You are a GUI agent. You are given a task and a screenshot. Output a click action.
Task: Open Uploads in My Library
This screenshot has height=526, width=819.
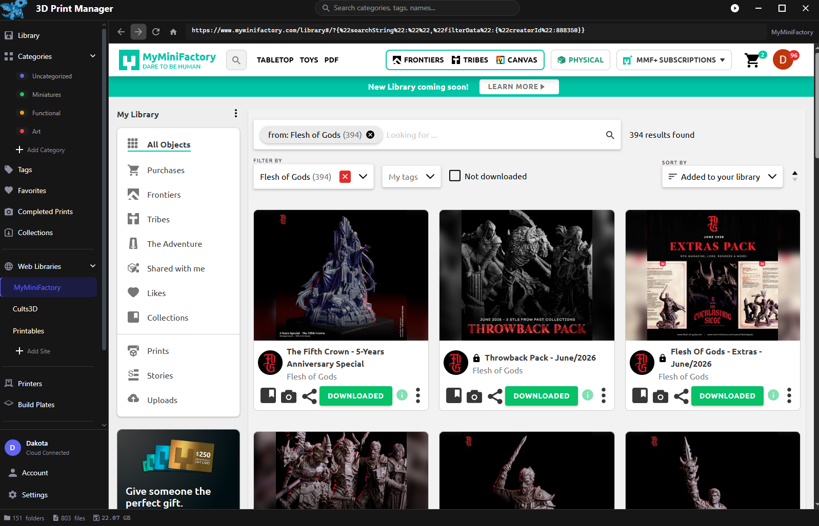pyautogui.click(x=162, y=400)
